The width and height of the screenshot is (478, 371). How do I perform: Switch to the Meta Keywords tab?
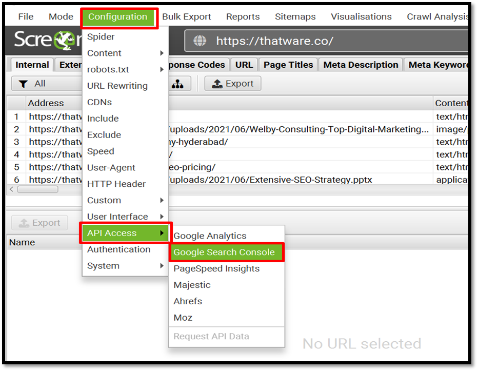pos(437,65)
